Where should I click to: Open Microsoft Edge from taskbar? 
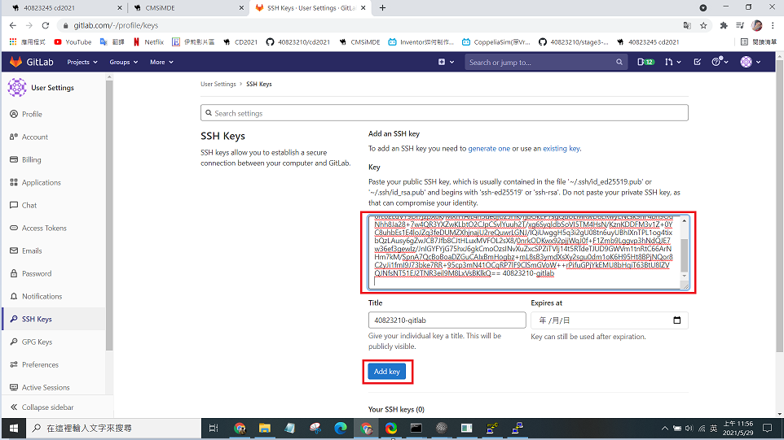[341, 428]
